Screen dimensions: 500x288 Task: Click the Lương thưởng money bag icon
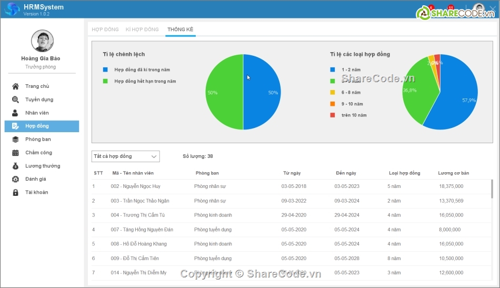click(x=15, y=166)
